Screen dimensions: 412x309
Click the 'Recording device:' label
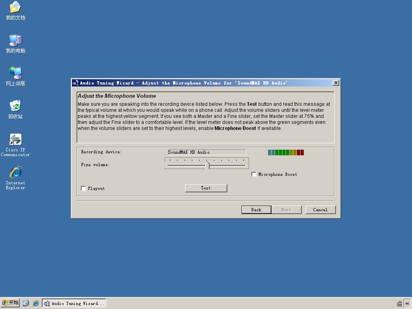pyautogui.click(x=101, y=152)
